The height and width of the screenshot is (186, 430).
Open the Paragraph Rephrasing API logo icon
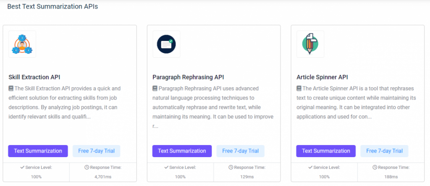click(166, 44)
